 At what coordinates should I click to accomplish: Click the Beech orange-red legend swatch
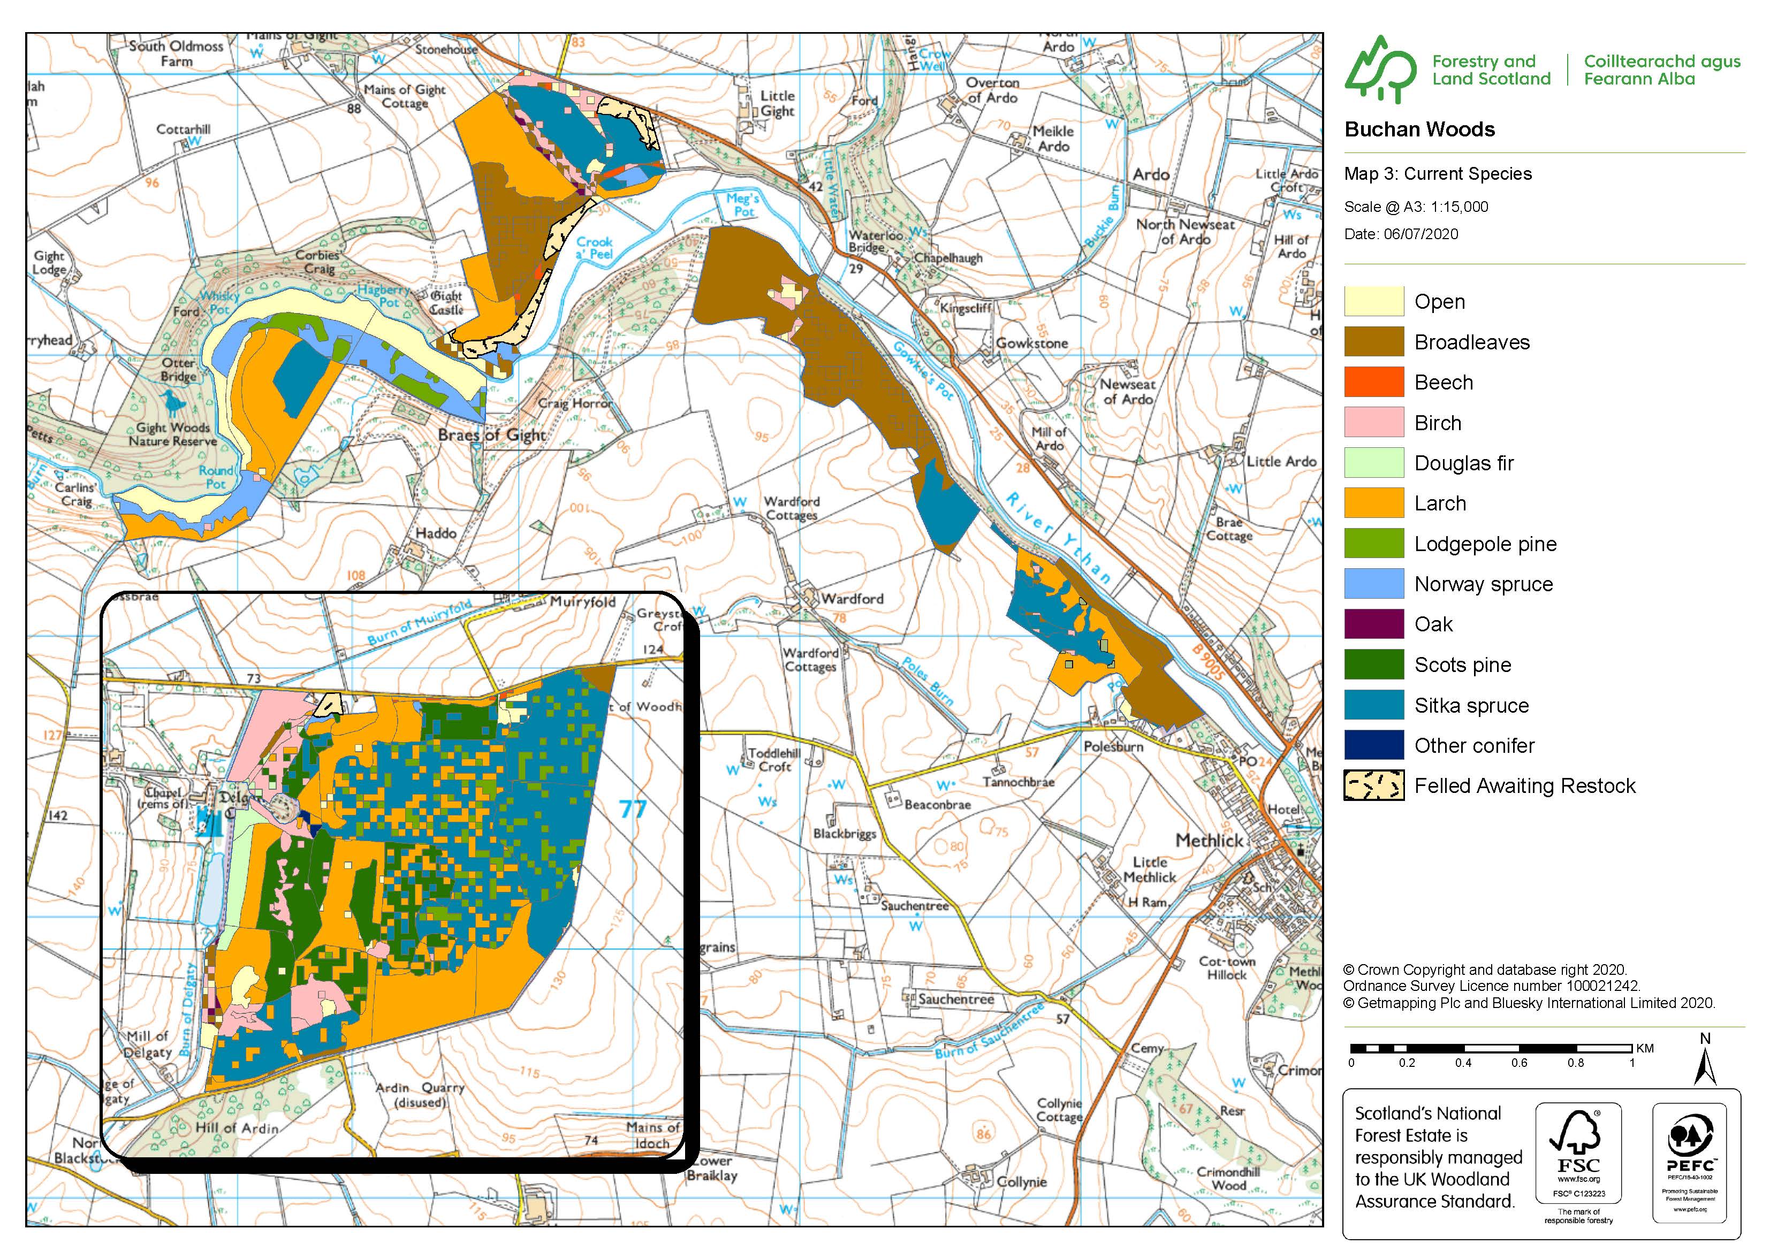[1373, 383]
